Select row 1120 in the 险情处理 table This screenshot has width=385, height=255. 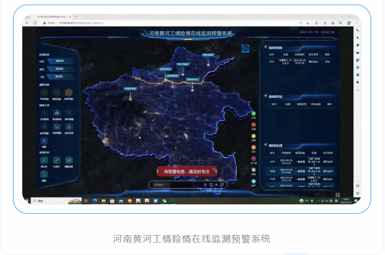click(x=301, y=179)
